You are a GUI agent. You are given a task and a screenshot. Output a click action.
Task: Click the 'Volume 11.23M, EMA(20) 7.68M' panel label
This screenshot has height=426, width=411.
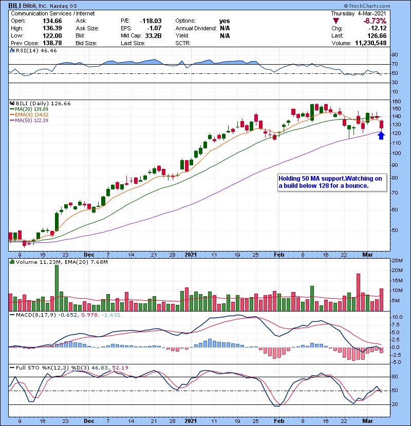pyautogui.click(x=62, y=262)
